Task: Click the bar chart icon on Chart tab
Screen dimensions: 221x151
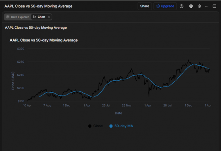Action: tap(35, 17)
